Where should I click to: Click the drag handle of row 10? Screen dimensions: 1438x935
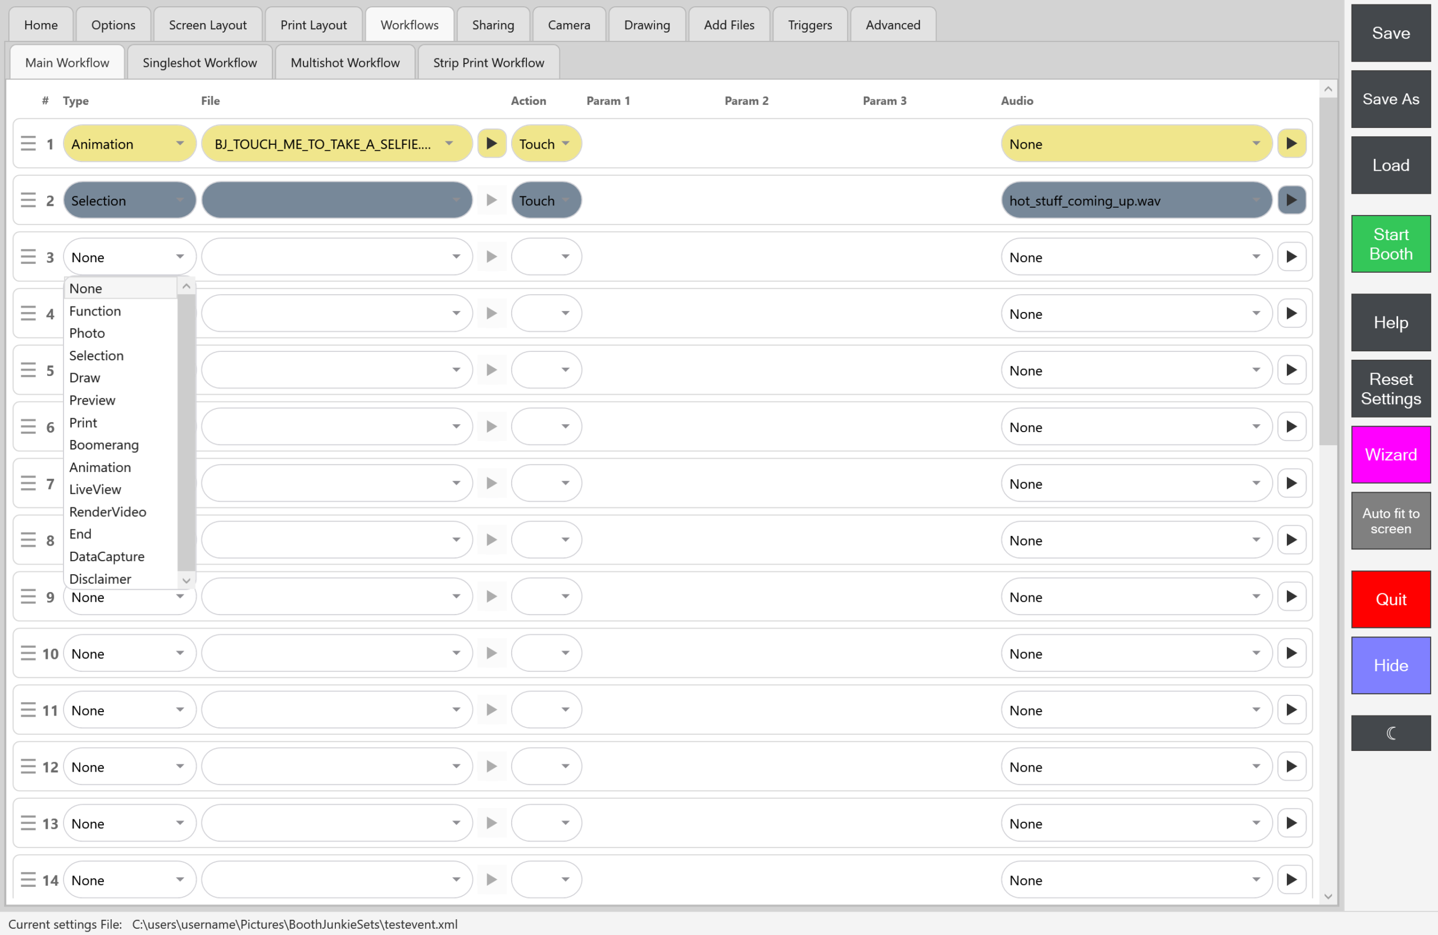coord(29,653)
